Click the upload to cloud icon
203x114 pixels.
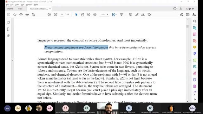[x=21, y=15]
